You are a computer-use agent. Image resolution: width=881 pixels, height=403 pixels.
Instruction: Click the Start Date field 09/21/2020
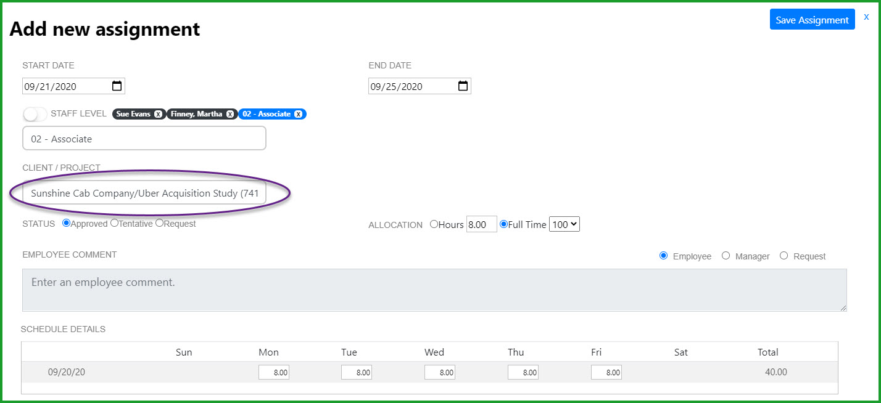(73, 86)
